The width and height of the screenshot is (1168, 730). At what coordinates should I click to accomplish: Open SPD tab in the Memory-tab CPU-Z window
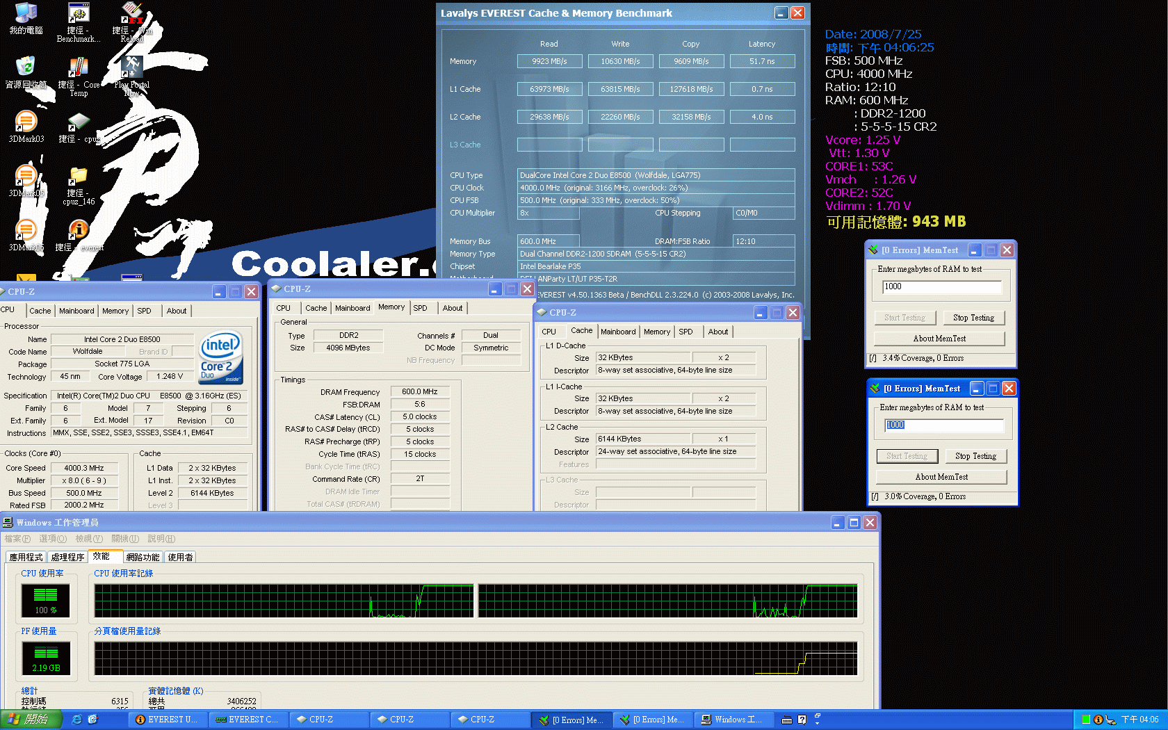pyautogui.click(x=421, y=308)
